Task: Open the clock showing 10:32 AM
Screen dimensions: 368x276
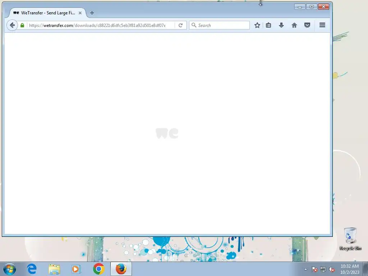Action: pyautogui.click(x=350, y=269)
